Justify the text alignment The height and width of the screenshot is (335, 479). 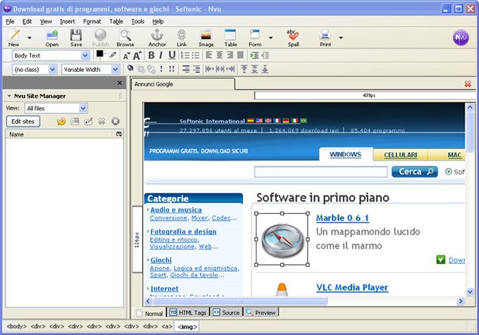(x=240, y=55)
